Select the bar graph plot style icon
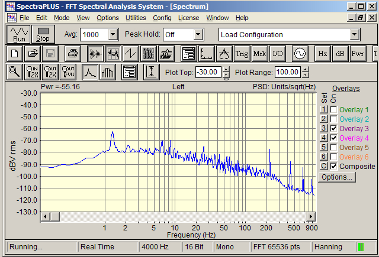 (108, 72)
